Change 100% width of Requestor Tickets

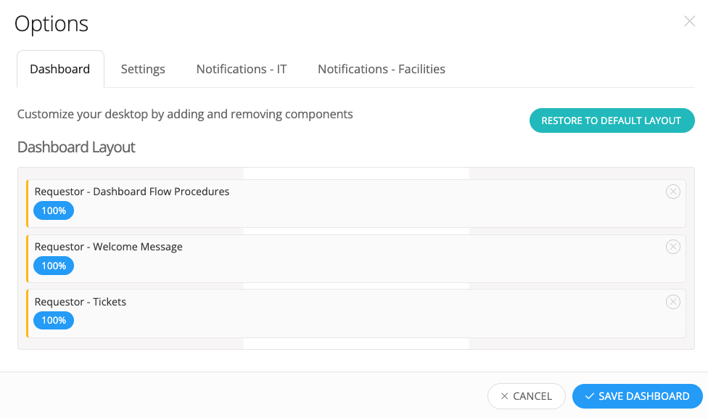pos(54,320)
